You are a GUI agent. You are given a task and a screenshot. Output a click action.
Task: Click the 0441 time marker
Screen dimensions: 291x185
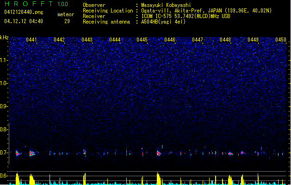(31, 40)
